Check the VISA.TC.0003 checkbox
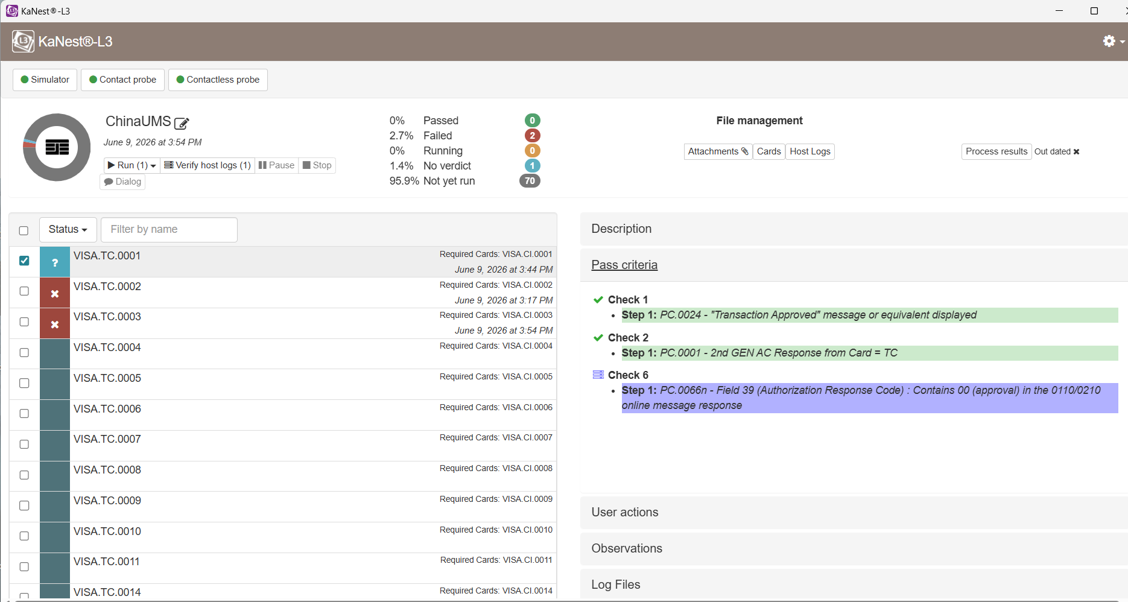This screenshot has height=602, width=1128. pos(24,322)
